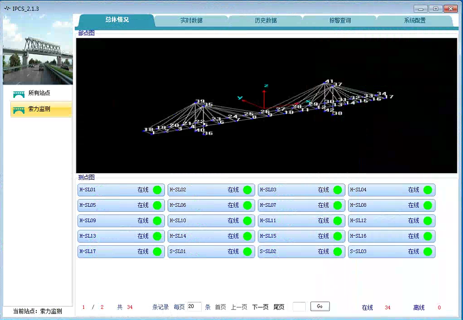Click green status indicator for H-SL08
Screen dimensions: 463x320
(x=428, y=205)
